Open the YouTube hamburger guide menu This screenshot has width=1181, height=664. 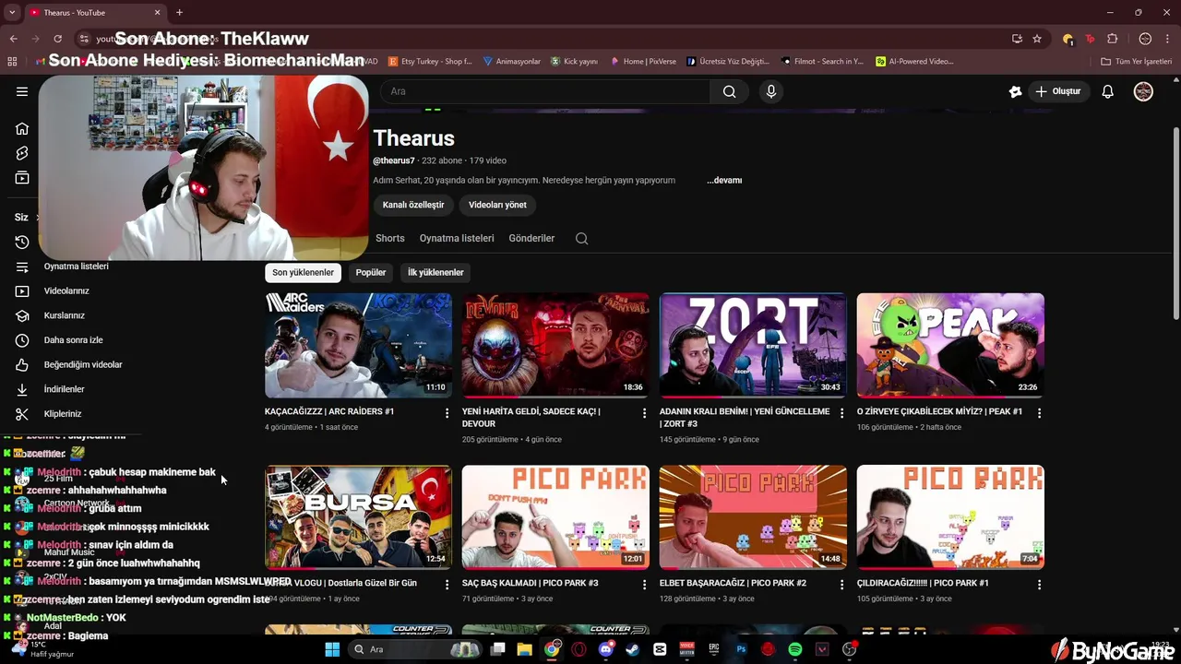[22, 91]
